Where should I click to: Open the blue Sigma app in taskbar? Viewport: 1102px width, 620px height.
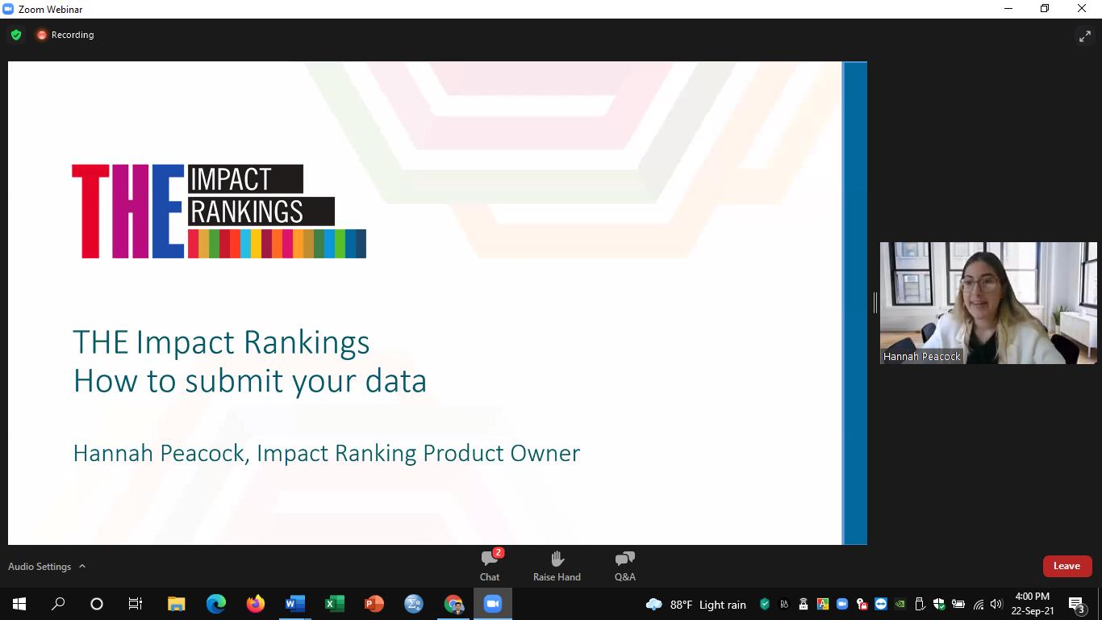point(413,604)
